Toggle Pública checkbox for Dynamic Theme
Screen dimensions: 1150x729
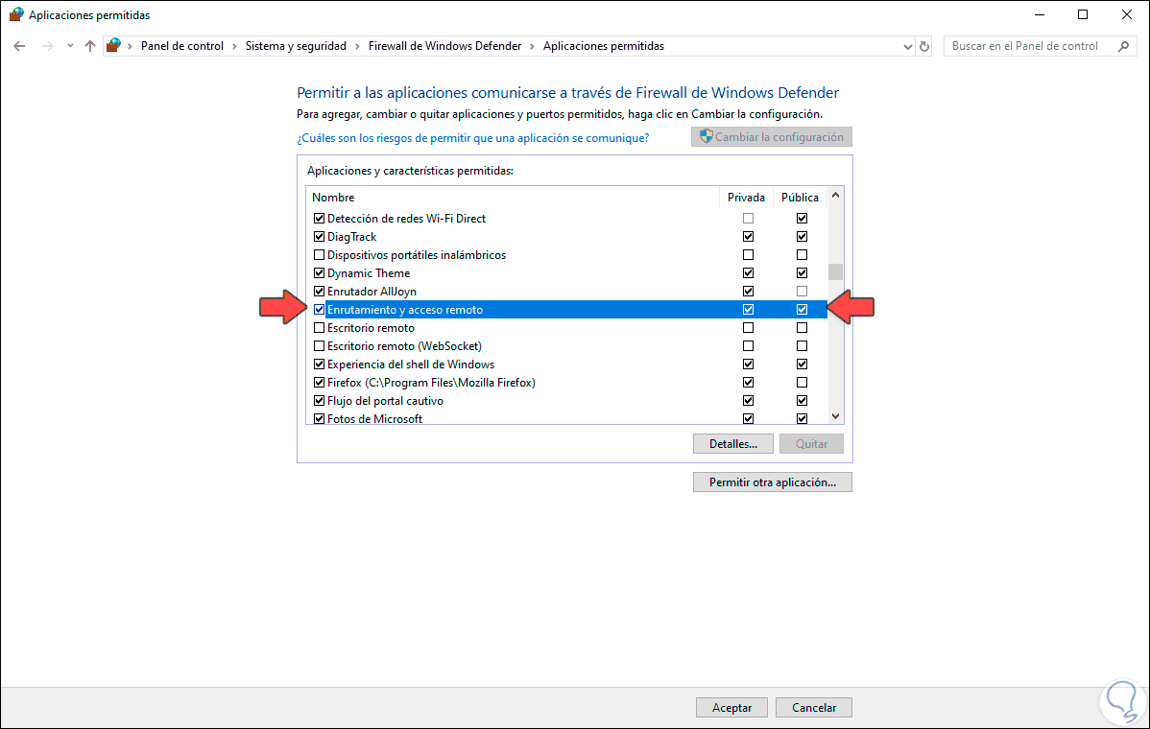click(x=802, y=273)
